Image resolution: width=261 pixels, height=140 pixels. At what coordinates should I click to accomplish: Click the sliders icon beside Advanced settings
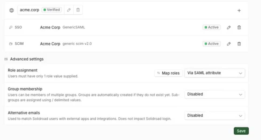tap(6, 59)
